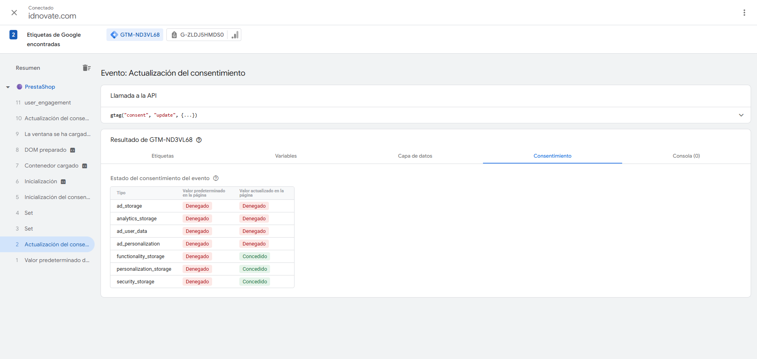Open the Resumen summary view

click(x=28, y=68)
